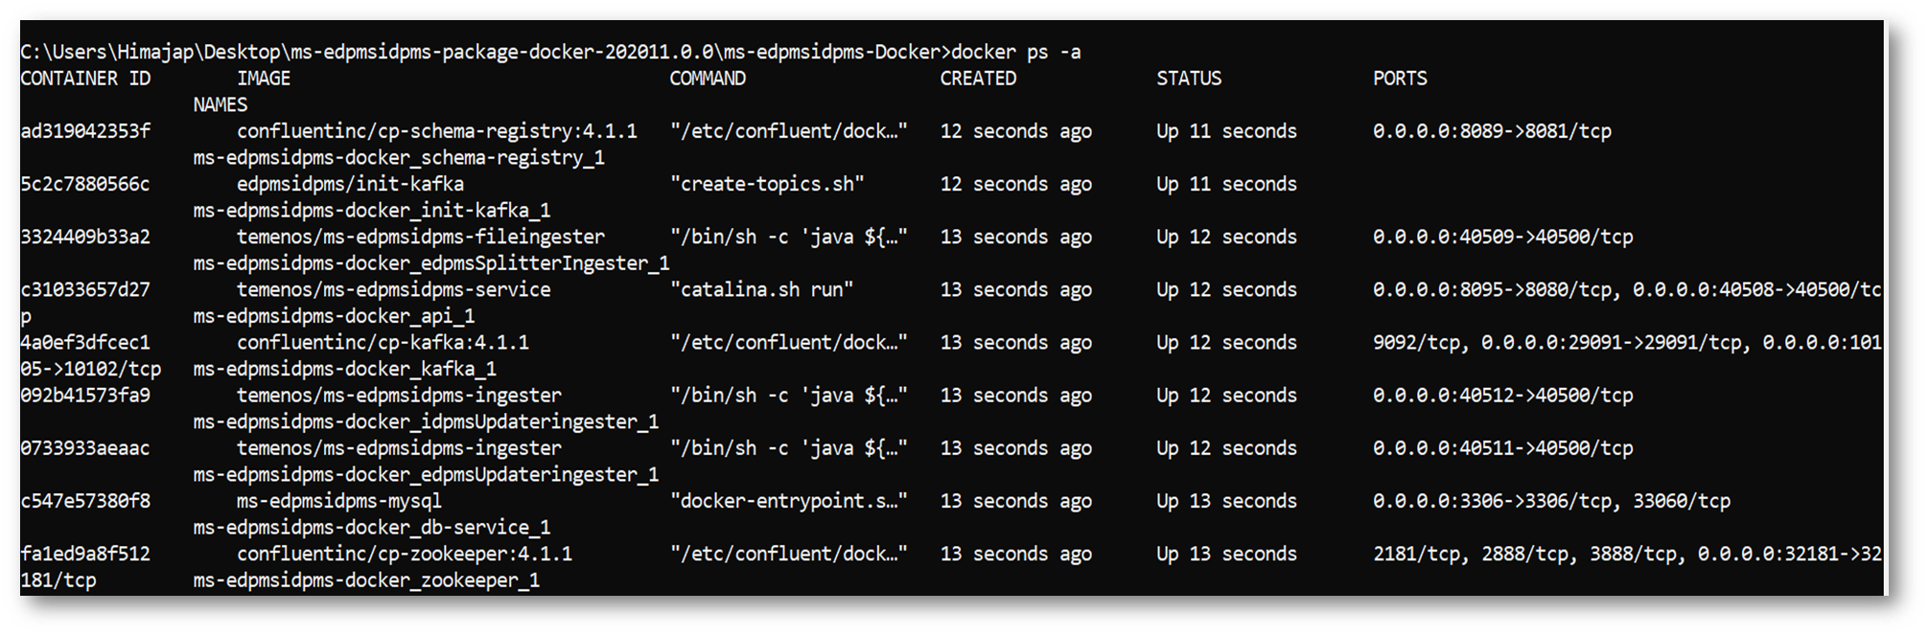
Task: Click the "docker-entrypoint.s…" command text
Action: [x=788, y=501]
